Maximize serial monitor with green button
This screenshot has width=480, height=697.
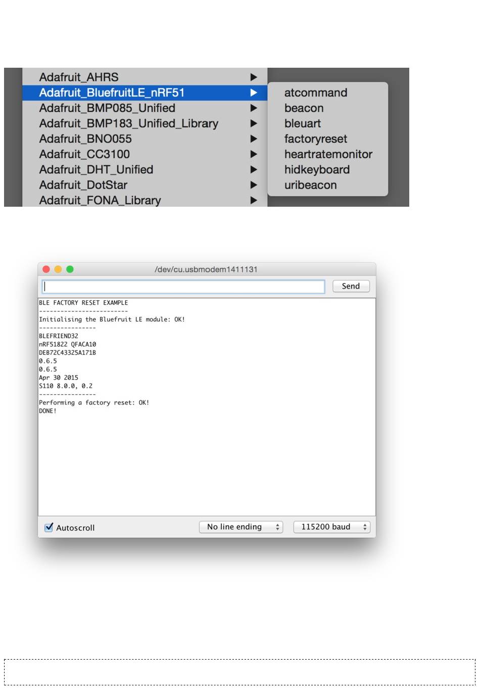[70, 269]
